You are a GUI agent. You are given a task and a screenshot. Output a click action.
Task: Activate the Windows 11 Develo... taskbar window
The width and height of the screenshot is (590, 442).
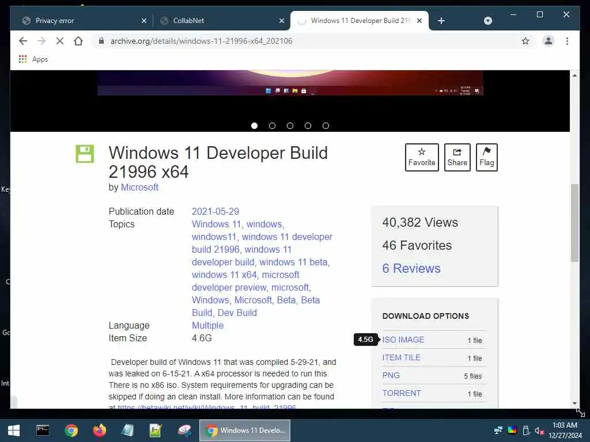coord(244,430)
